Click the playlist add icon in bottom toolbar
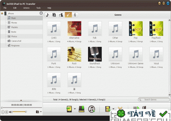This screenshot has height=121, width=171. [136, 108]
